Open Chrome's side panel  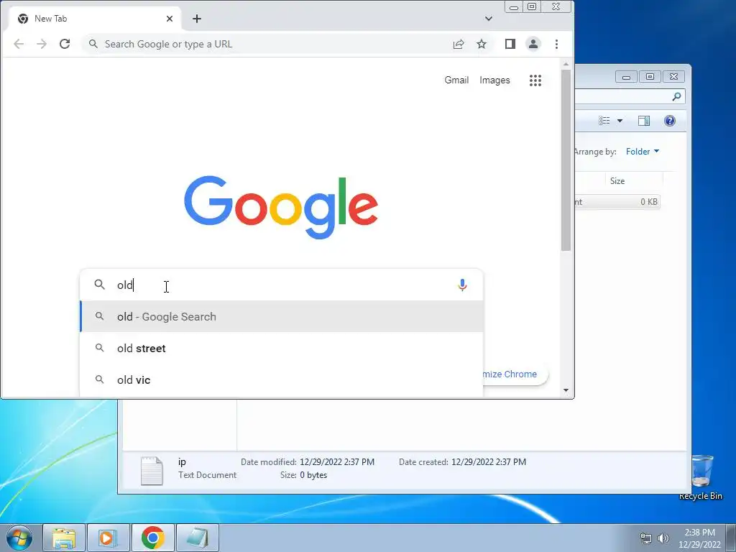[x=510, y=44]
